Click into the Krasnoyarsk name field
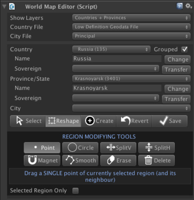This screenshot has width=194, height=200. (117, 88)
